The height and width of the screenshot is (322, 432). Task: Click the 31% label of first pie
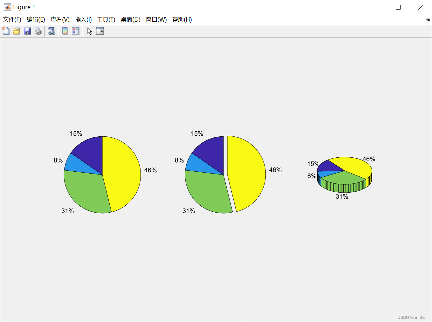(x=67, y=211)
